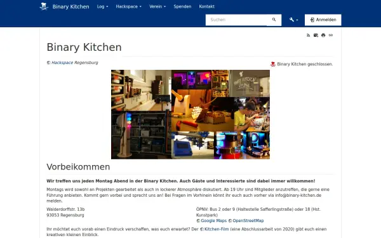Viewport: 381px width, 238px height.
Task: Click the print page icon
Action: 323,35
